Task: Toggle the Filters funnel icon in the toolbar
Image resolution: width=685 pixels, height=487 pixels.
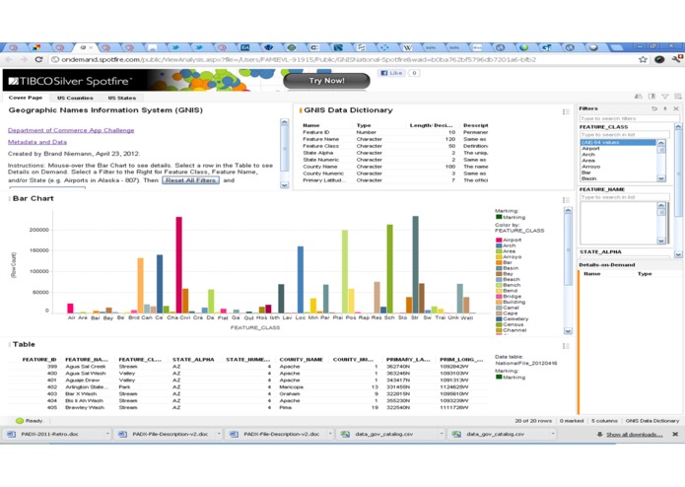Action: click(x=665, y=96)
